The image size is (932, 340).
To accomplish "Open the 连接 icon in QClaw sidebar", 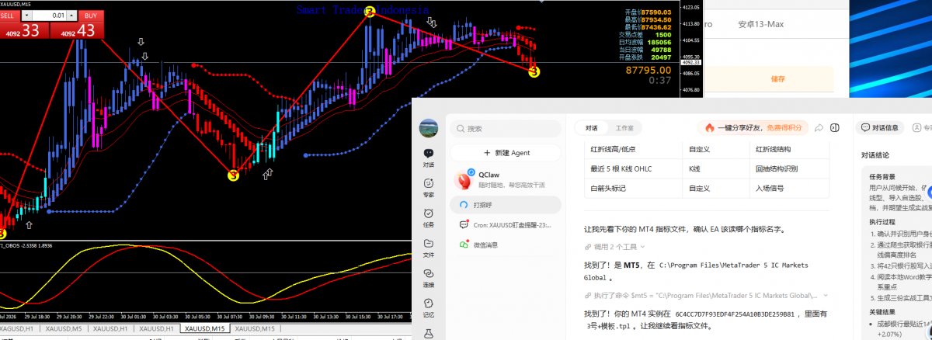I will click(x=429, y=278).
